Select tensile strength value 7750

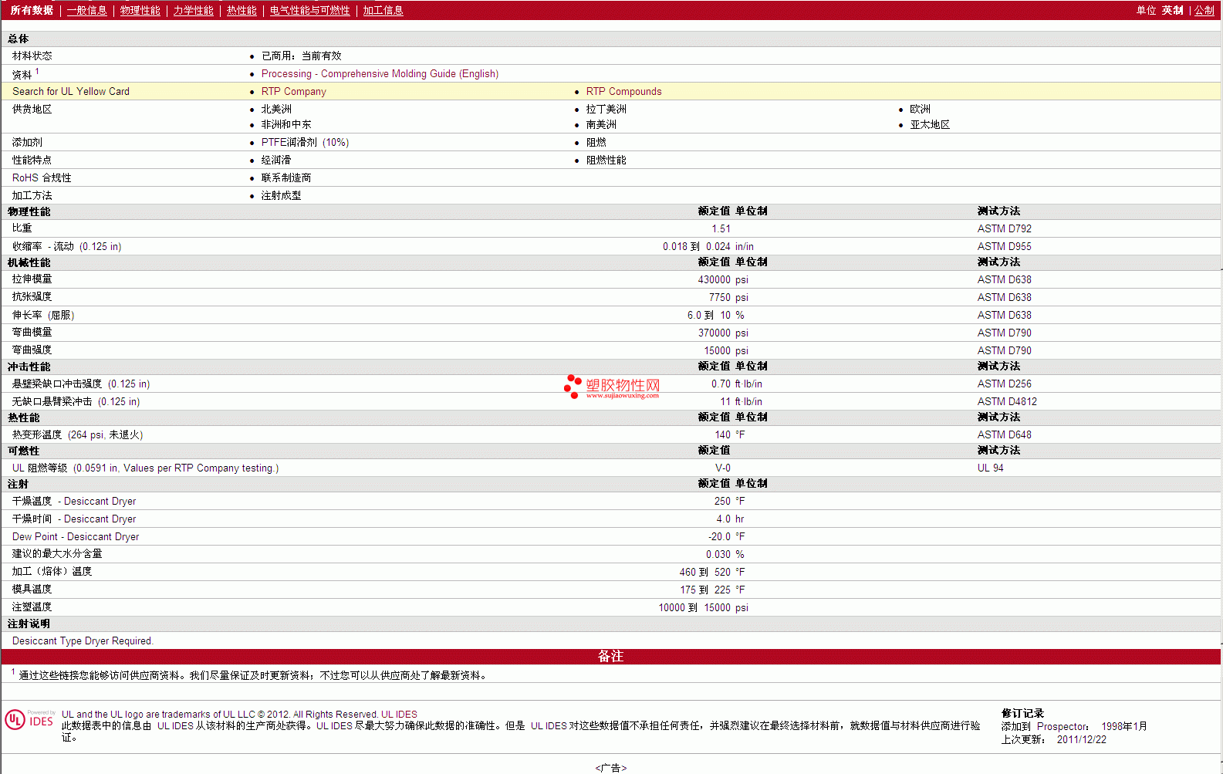tap(719, 298)
